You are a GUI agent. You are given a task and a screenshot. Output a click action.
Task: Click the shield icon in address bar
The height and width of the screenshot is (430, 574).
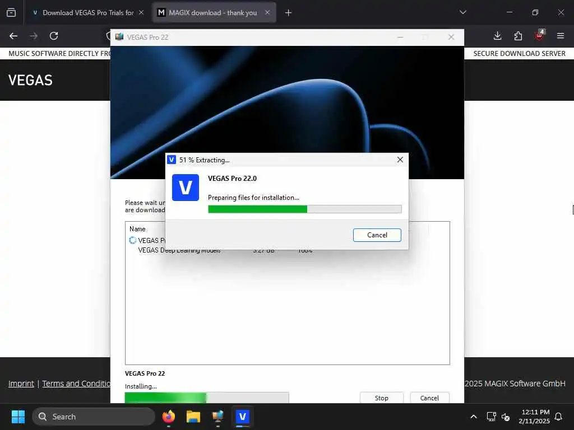tap(108, 36)
